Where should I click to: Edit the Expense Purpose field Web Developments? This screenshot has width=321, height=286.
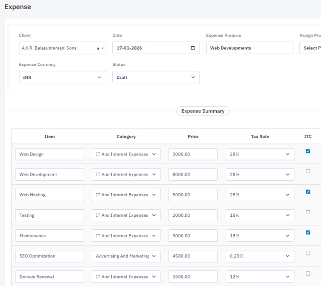click(250, 48)
